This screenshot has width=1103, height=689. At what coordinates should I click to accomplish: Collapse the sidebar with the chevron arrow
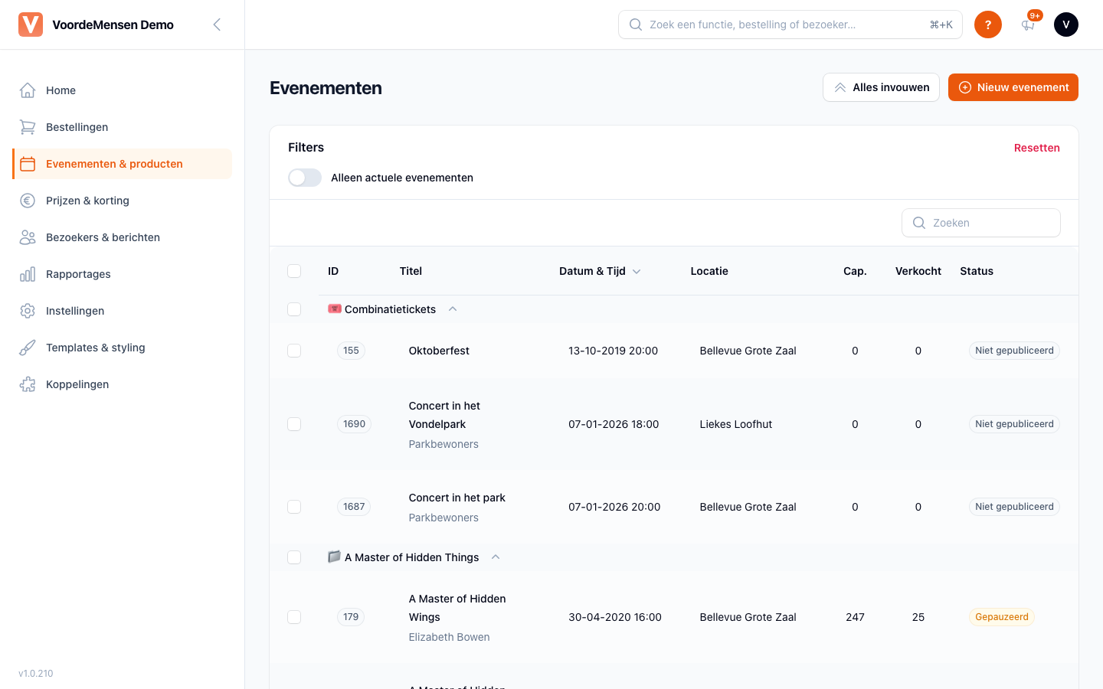tap(217, 24)
